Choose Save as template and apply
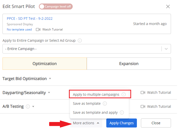The height and width of the screenshot is (133, 178). (95, 113)
